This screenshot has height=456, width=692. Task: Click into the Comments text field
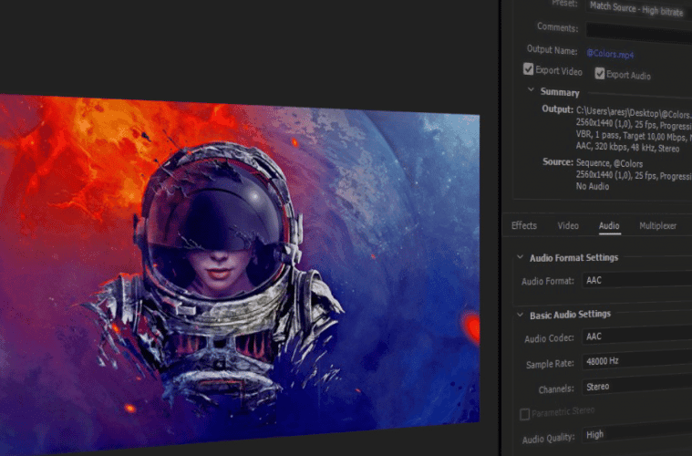[638, 28]
